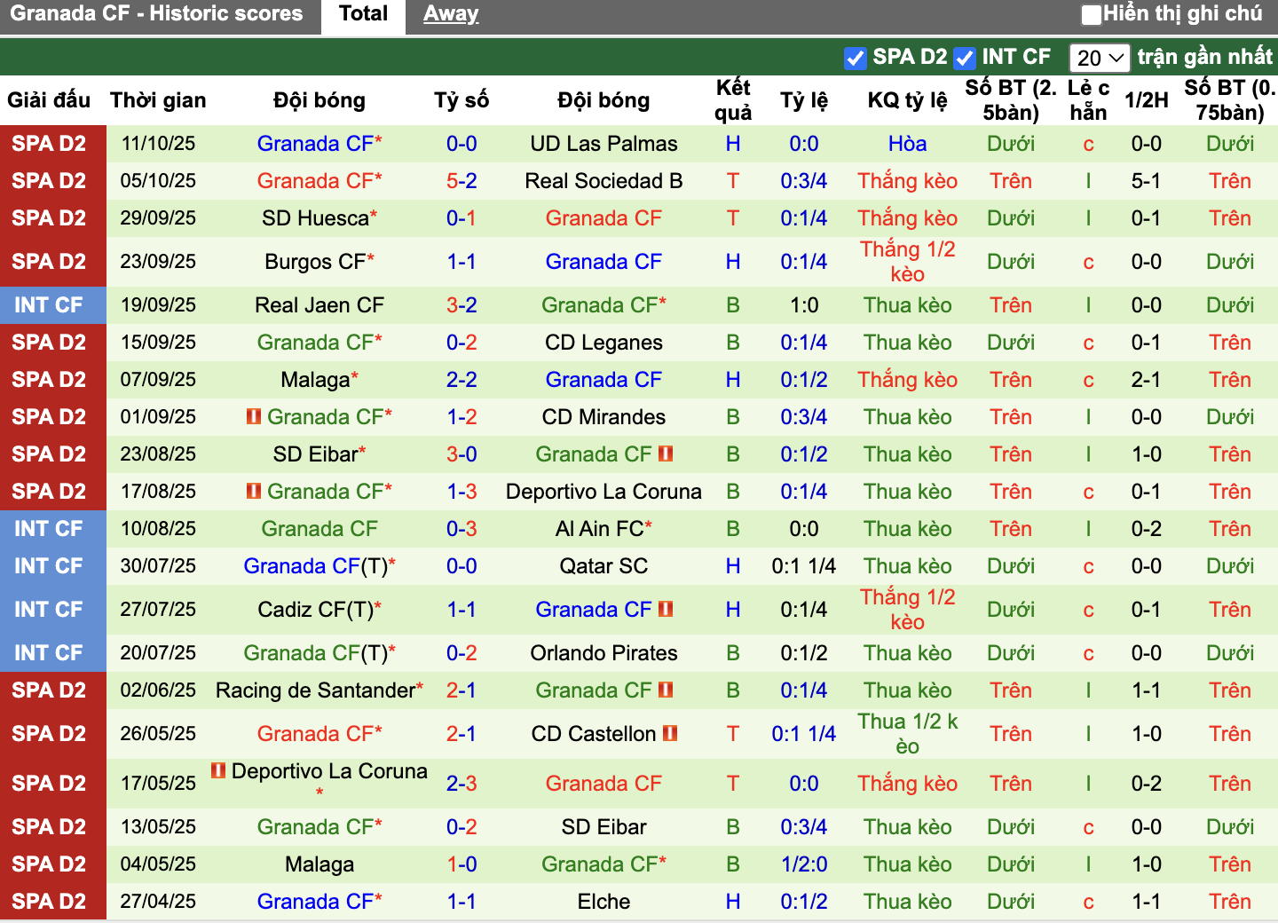The height and width of the screenshot is (923, 1278).
Task: Click the 3-2 score of Real Jaen CF match
Action: (x=461, y=305)
